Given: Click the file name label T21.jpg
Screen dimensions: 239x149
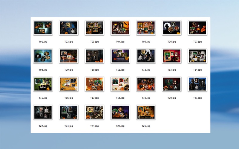Looking at the screenshot, I should tap(197, 98).
